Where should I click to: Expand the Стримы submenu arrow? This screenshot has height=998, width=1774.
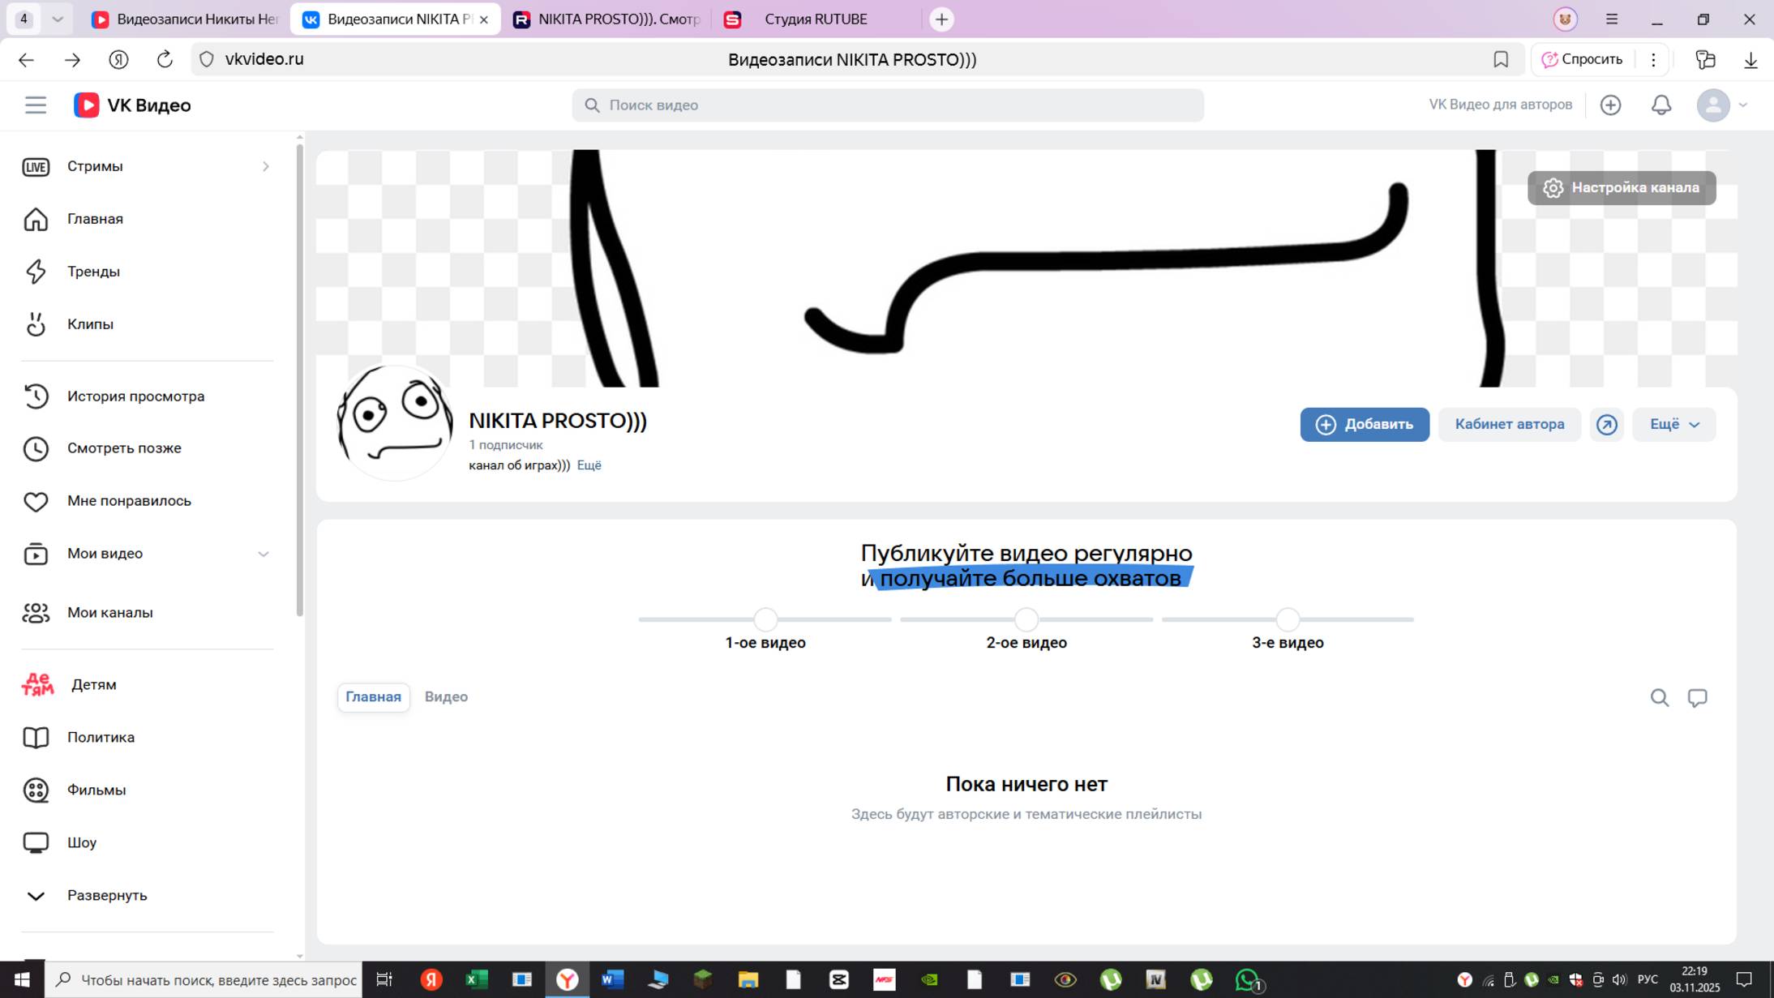(x=265, y=167)
